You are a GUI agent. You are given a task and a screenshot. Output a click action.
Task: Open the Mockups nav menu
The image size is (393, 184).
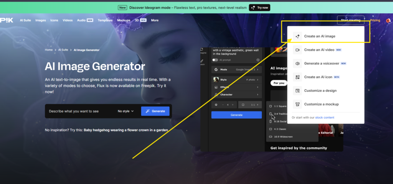click(x=124, y=20)
